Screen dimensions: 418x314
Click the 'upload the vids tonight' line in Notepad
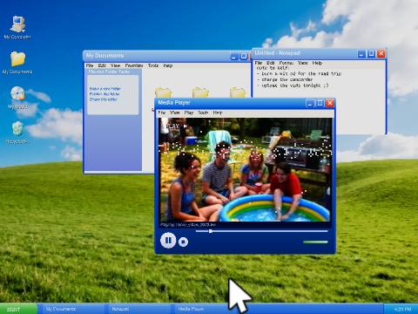coord(293,85)
